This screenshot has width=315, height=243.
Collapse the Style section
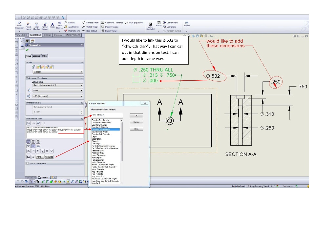coord(82,62)
